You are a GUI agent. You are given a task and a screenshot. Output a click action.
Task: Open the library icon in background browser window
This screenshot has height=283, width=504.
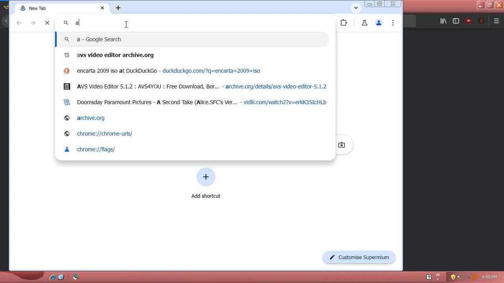(x=443, y=21)
